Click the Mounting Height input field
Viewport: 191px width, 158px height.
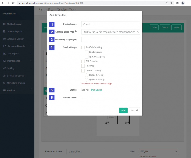click(110, 40)
